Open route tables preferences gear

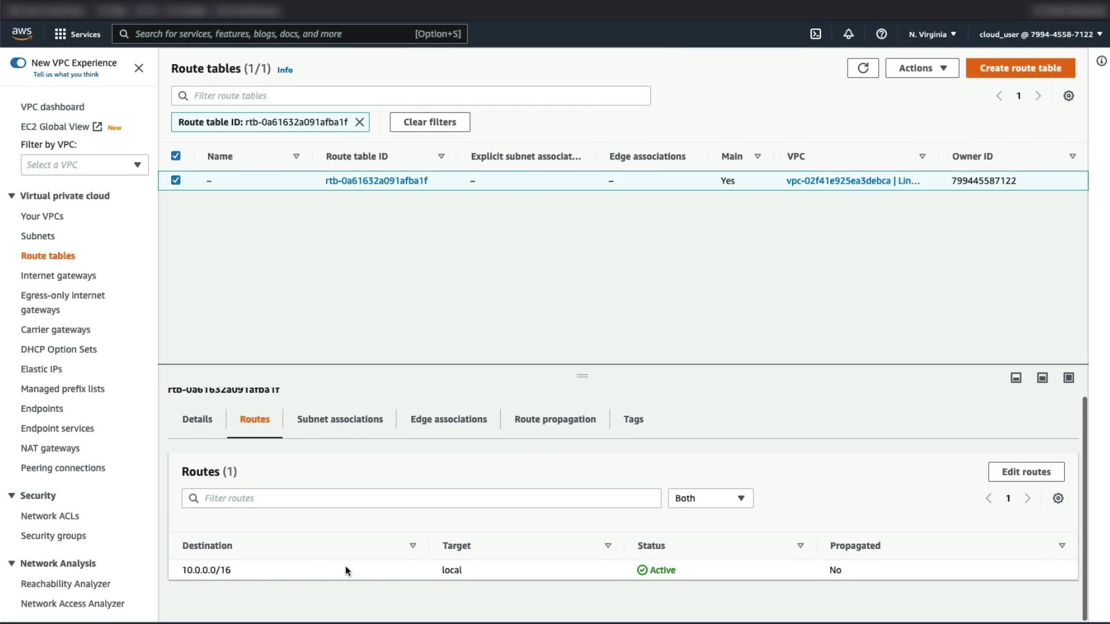[x=1068, y=96]
